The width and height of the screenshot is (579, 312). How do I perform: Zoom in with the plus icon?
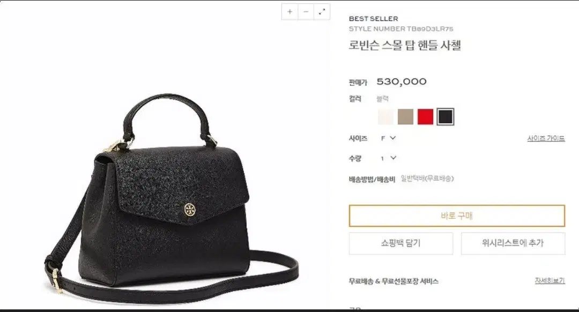pyautogui.click(x=290, y=12)
